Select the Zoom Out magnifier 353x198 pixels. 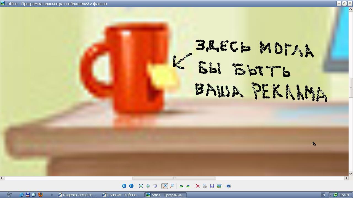(x=172, y=186)
